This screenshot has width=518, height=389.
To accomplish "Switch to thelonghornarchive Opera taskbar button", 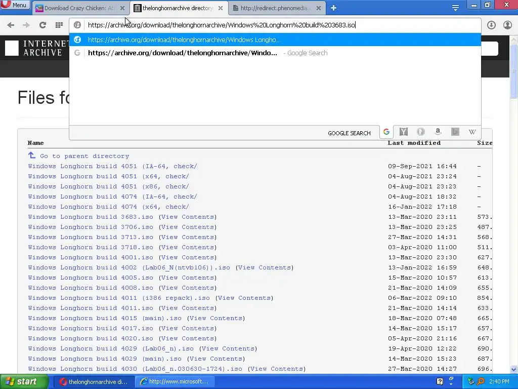I will pos(94,382).
